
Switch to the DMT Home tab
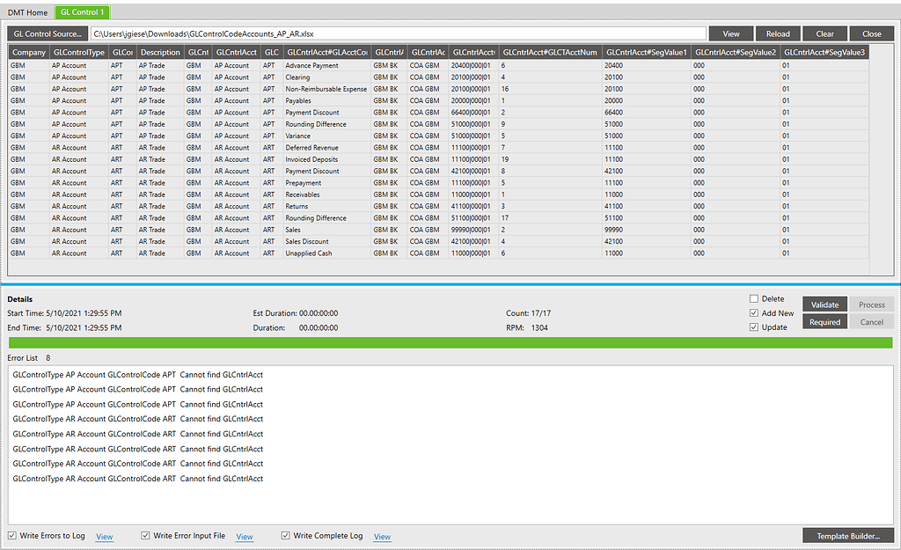[26, 12]
